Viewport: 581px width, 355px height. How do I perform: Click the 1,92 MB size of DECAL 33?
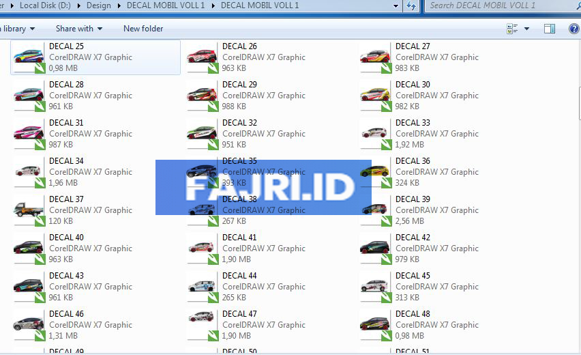pyautogui.click(x=409, y=145)
